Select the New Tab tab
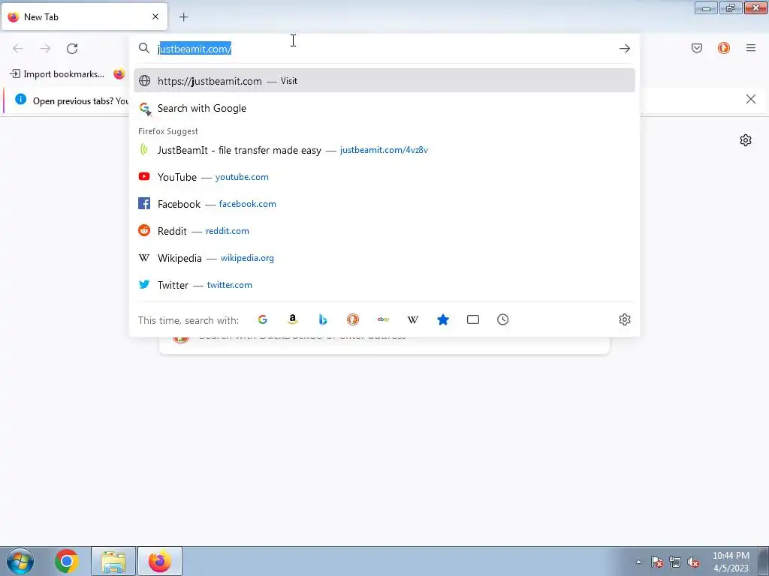769x576 pixels. coord(84,16)
